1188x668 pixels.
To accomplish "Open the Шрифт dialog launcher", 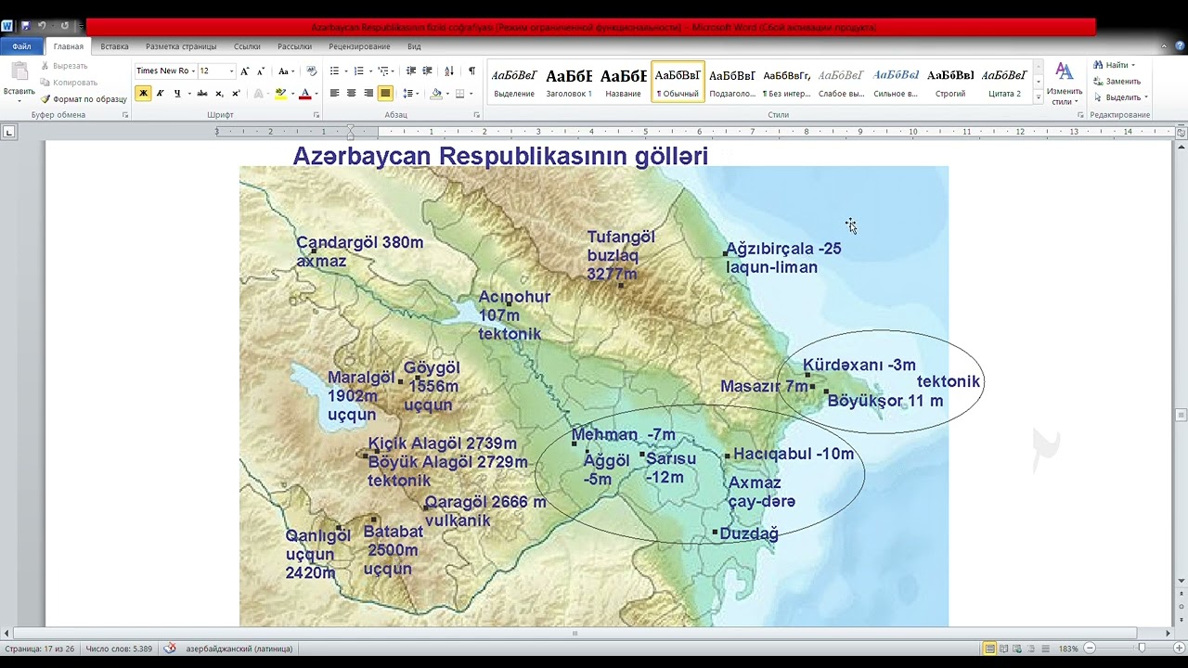I will [x=316, y=115].
